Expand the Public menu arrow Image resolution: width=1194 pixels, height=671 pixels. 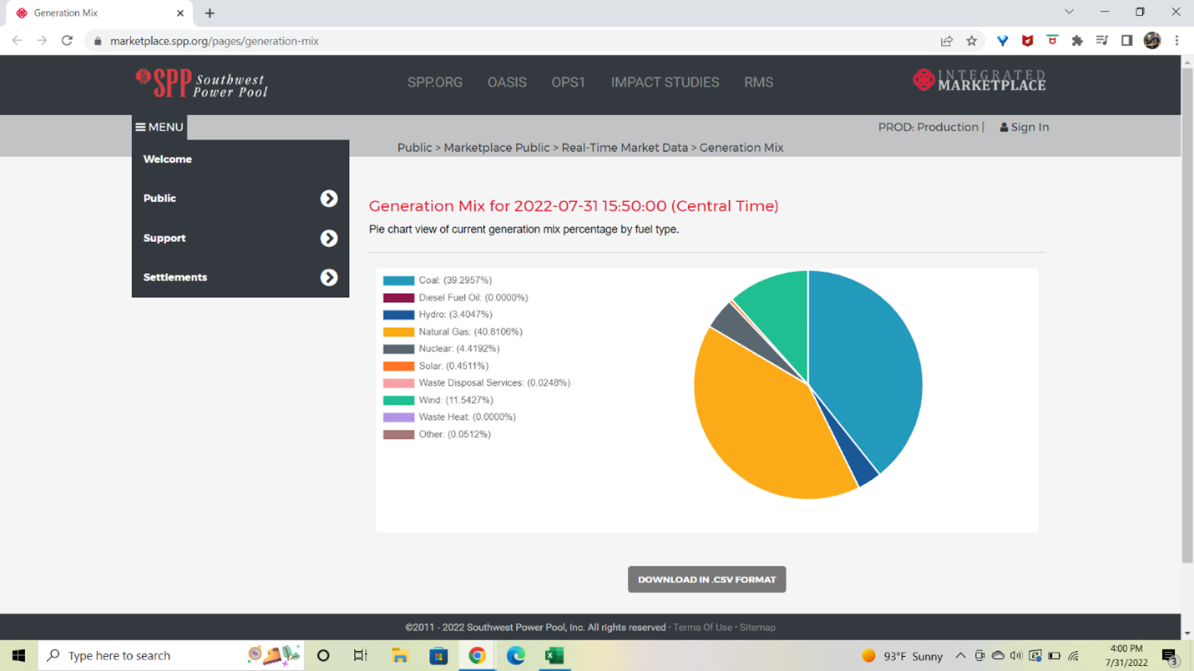[x=329, y=199]
